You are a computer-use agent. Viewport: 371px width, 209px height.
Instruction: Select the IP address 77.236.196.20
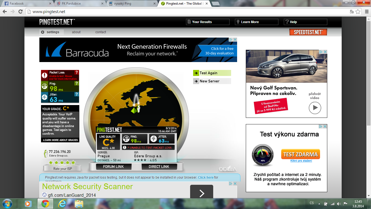coord(60,152)
